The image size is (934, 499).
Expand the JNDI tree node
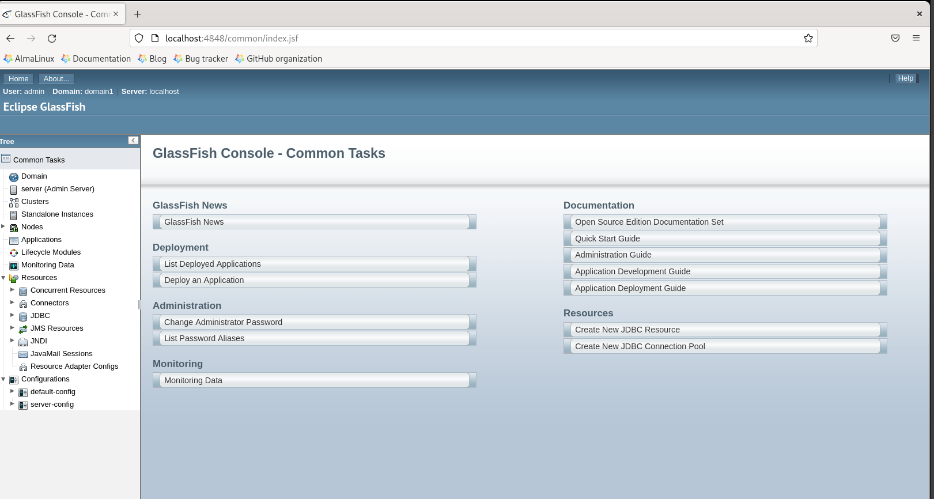[12, 341]
